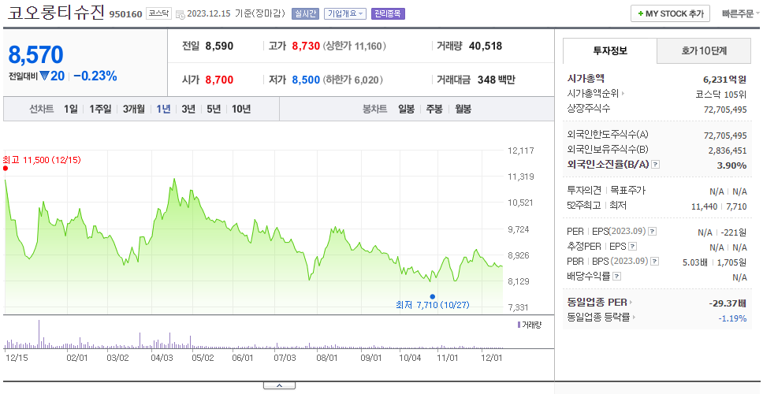Select the 1년 line chart period
The width and height of the screenshot is (763, 394).
coord(163,109)
